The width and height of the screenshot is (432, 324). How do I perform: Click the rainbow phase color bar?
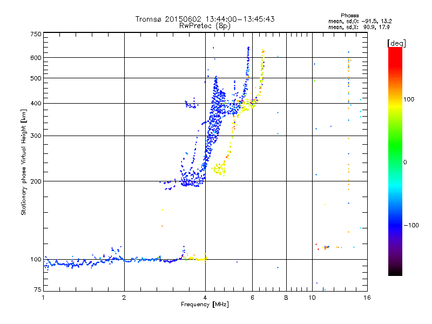click(395, 161)
